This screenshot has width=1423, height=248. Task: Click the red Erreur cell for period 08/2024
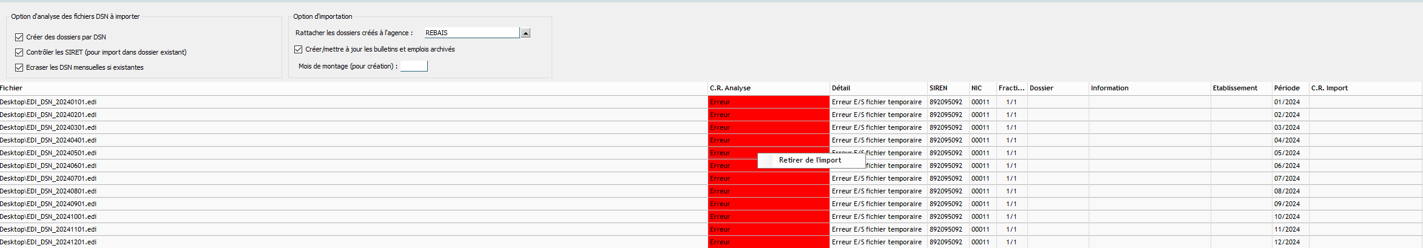(769, 191)
